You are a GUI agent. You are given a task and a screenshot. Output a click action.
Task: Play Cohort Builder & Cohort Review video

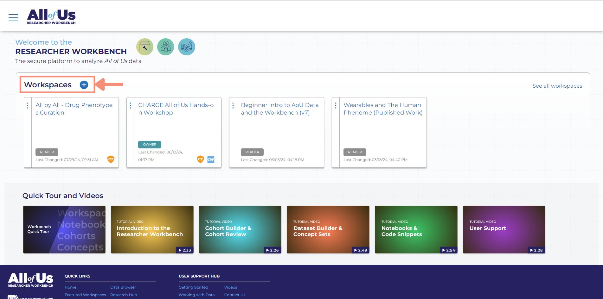240,230
